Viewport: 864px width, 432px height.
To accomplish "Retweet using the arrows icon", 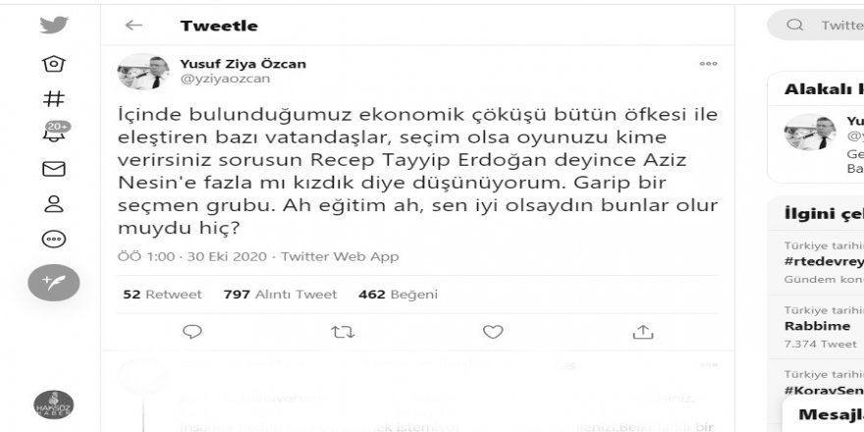I will click(343, 331).
